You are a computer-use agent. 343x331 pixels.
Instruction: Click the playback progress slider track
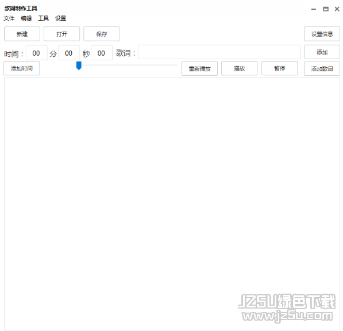pos(127,65)
